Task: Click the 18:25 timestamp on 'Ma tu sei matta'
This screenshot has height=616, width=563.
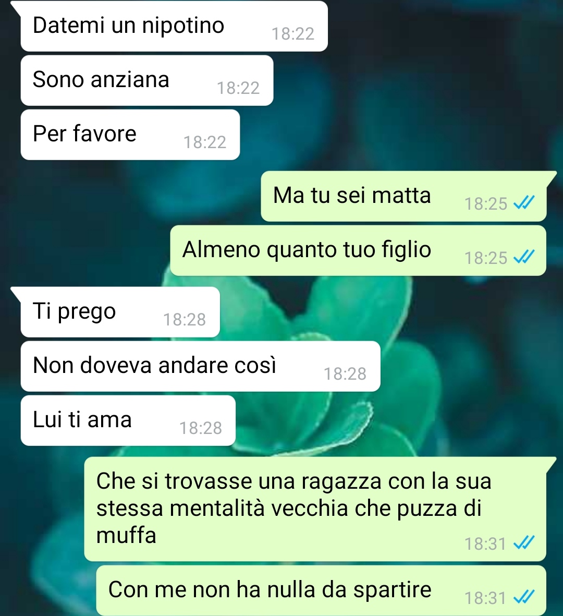Action: 486,204
